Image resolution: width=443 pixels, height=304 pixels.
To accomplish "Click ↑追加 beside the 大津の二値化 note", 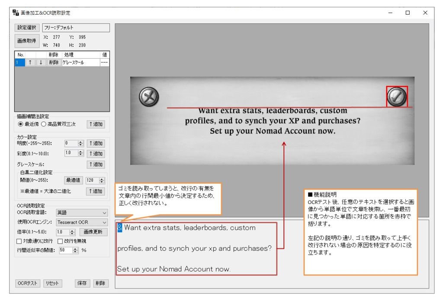I will [96, 191].
